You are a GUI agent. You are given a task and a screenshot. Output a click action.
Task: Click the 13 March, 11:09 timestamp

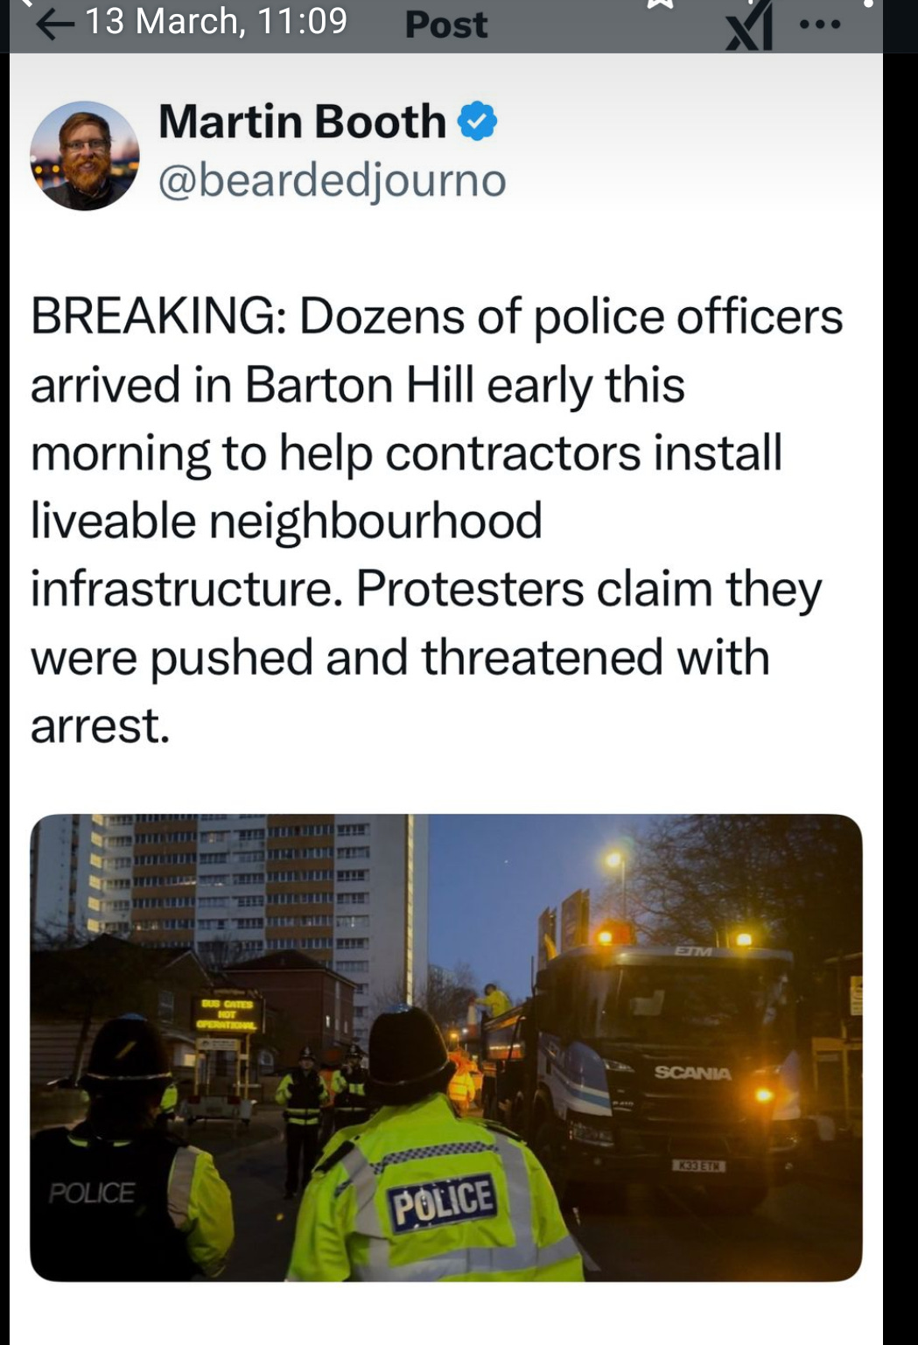(x=216, y=21)
